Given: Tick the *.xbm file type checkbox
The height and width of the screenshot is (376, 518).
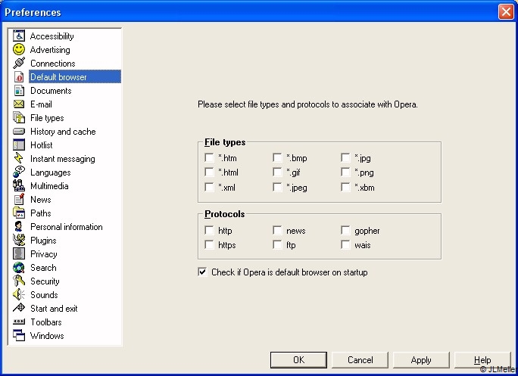Looking at the screenshot, I should tap(345, 187).
